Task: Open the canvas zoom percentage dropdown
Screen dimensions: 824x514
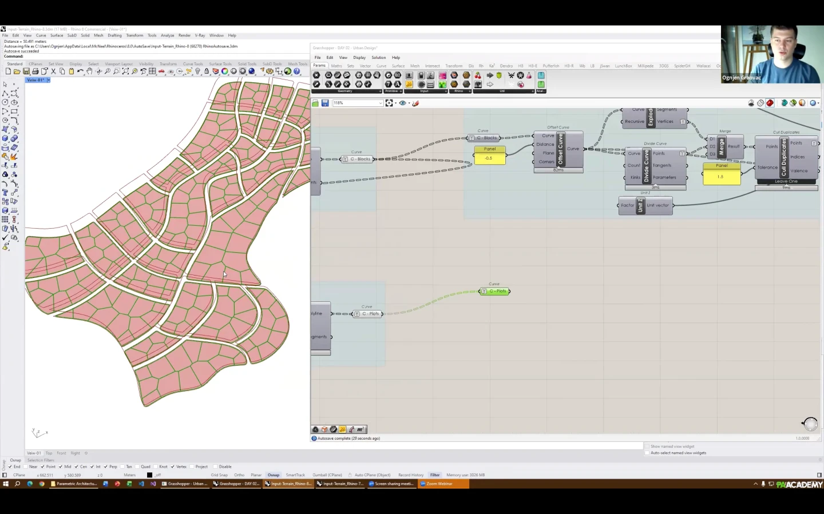Action: click(x=380, y=103)
